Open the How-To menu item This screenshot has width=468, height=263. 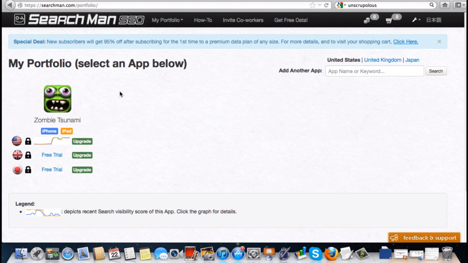coord(203,20)
